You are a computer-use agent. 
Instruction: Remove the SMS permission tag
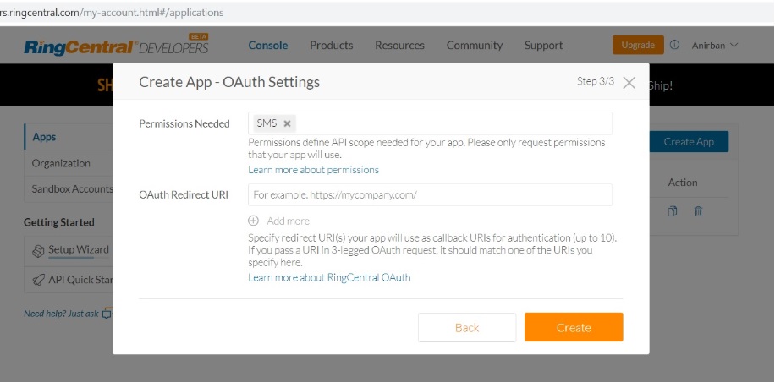pyautogui.click(x=288, y=123)
